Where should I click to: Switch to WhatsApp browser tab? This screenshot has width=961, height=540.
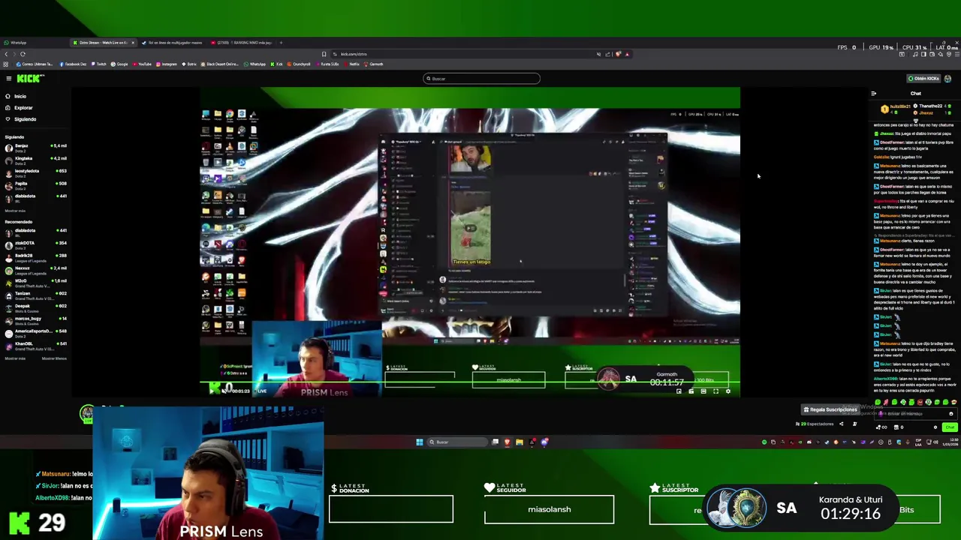tap(34, 43)
